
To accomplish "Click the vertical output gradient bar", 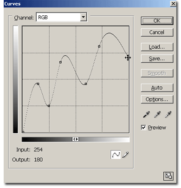I will [15, 79].
